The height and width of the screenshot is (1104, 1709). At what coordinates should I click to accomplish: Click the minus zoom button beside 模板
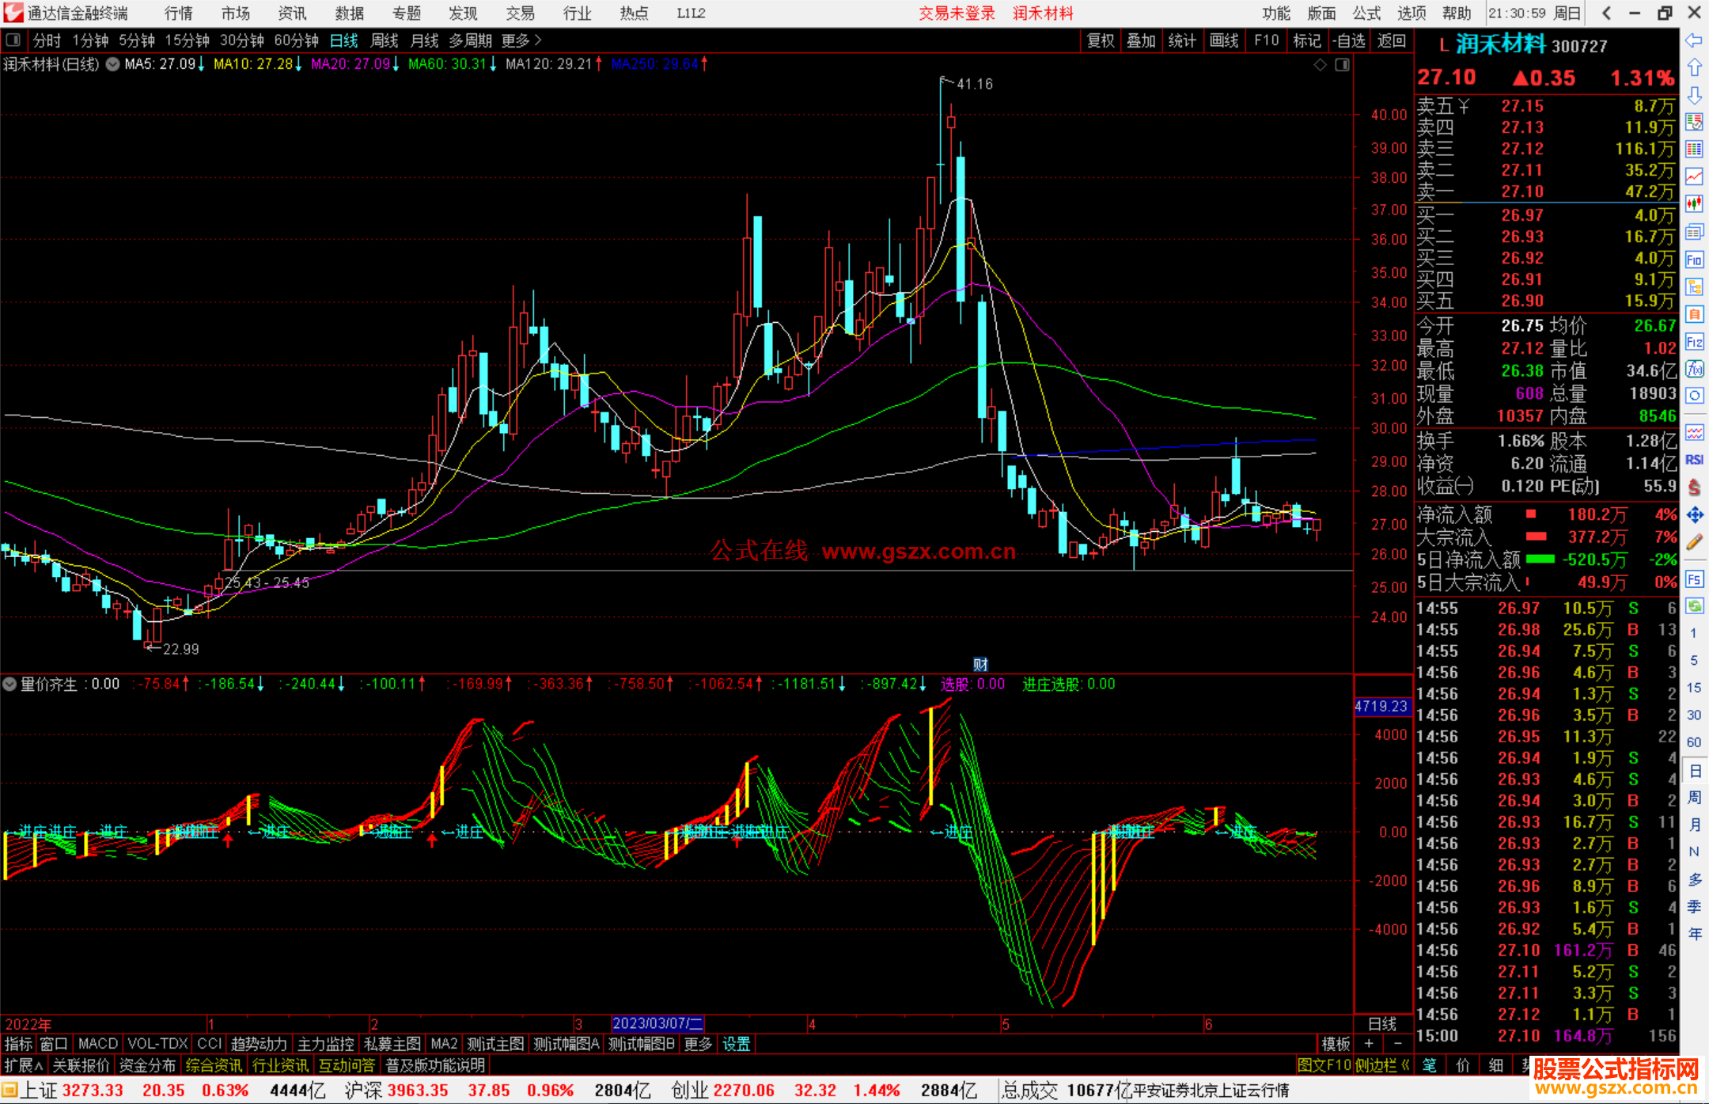pos(1397,1044)
